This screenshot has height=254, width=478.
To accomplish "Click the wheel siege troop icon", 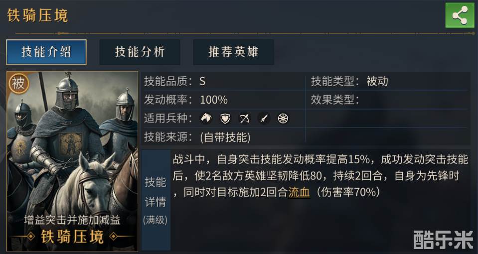I will 283,118.
